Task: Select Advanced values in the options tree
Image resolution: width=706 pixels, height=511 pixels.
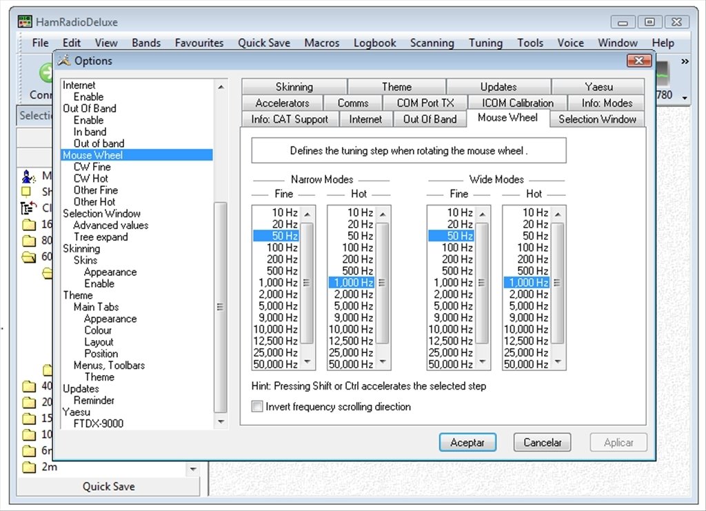Action: pos(110,225)
